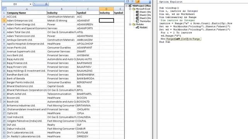Click the wd.Range("d"& code line

click(x=171, y=36)
